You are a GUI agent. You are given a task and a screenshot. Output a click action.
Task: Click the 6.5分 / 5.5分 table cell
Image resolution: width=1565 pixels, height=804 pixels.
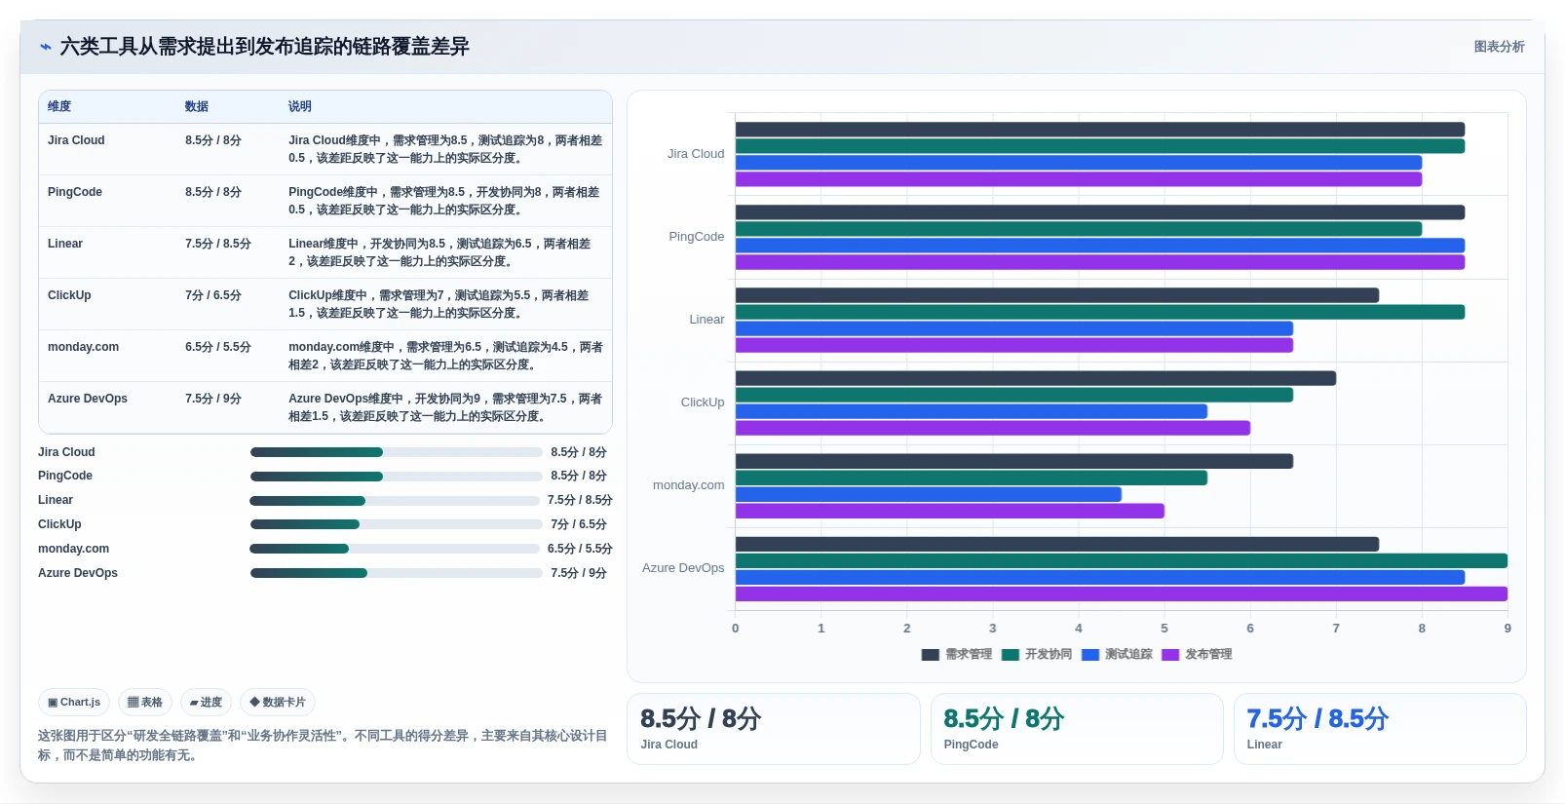(x=218, y=347)
